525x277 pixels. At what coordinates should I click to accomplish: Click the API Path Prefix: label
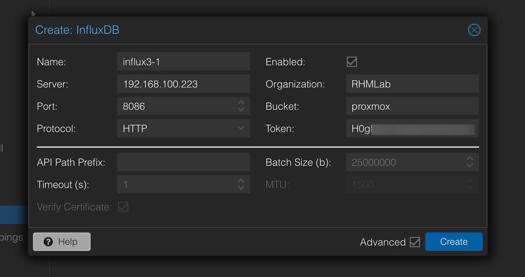point(71,162)
